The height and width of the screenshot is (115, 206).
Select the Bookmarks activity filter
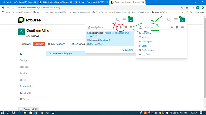point(26,86)
